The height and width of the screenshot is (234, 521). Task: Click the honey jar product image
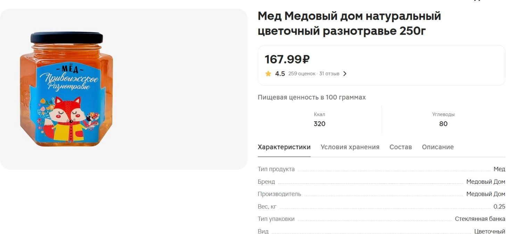(67, 89)
